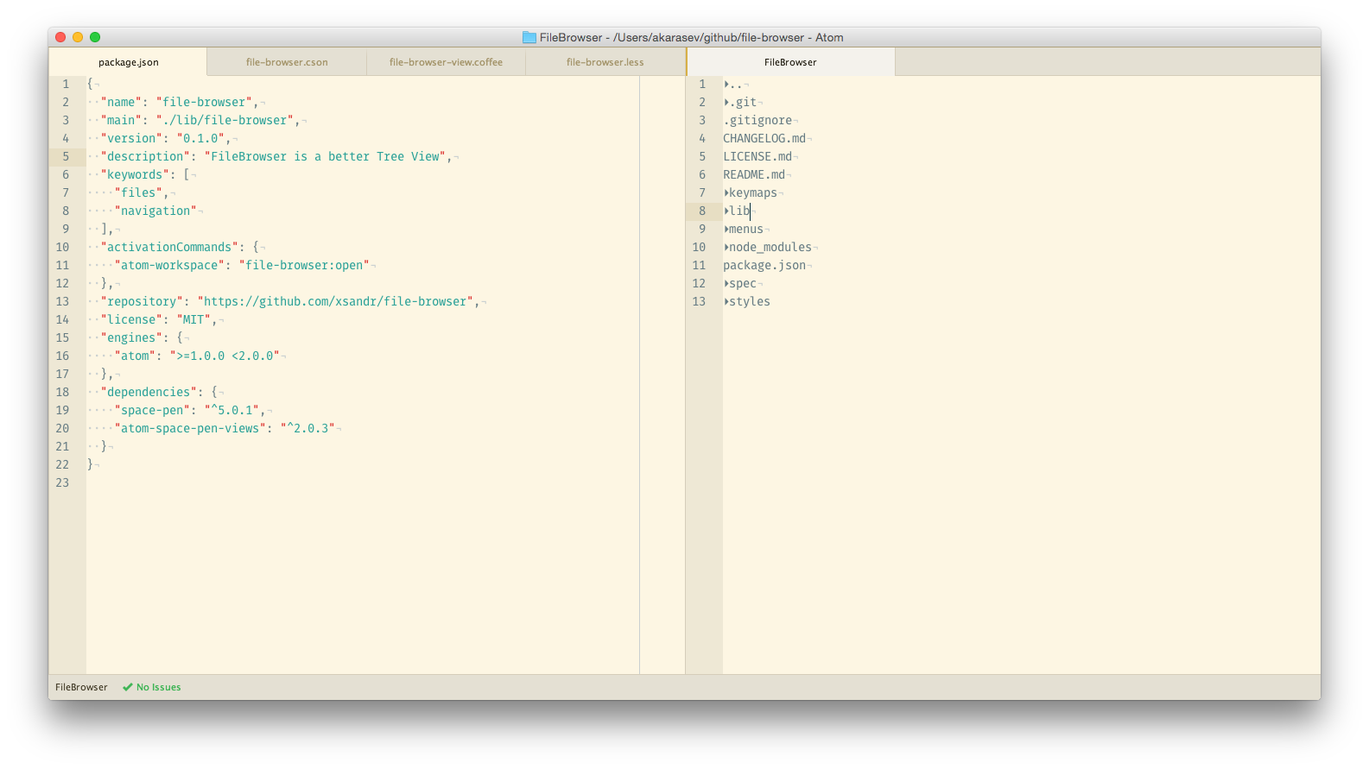The height and width of the screenshot is (769, 1369).
Task: Expand the node_modules folder arrow
Action: coord(726,247)
